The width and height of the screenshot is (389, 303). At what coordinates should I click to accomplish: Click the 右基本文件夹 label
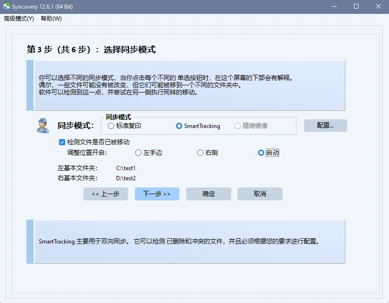pyautogui.click(x=77, y=178)
